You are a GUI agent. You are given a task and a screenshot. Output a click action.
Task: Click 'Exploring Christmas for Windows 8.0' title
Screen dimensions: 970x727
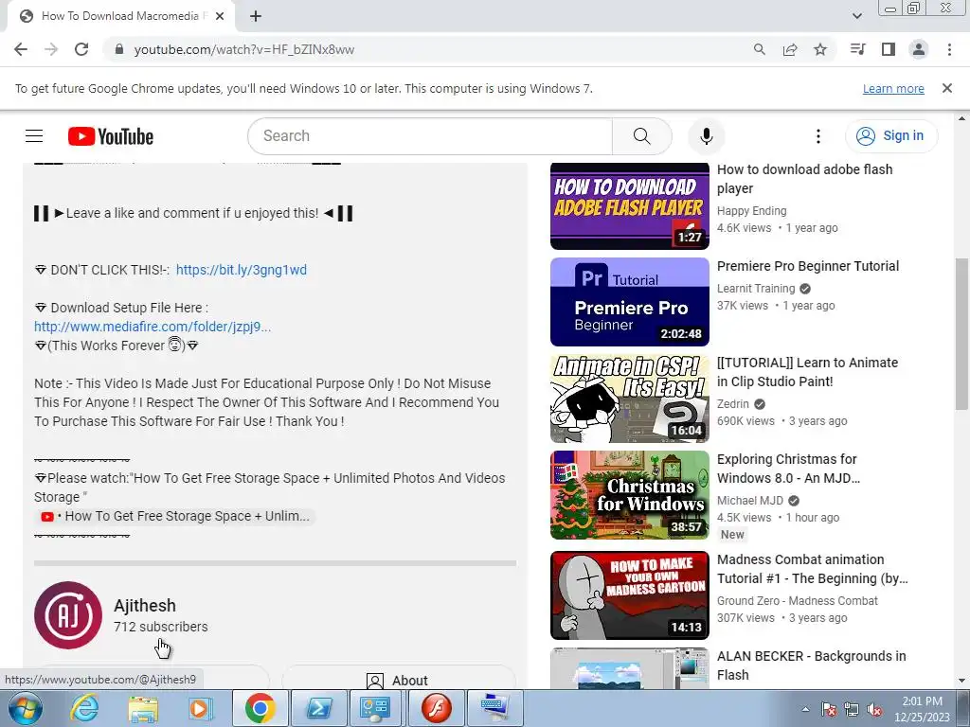pyautogui.click(x=788, y=469)
